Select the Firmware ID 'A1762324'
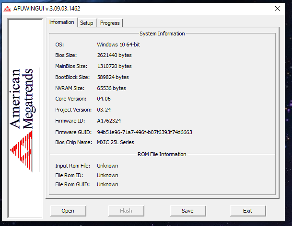292x226 pixels. 109,121
